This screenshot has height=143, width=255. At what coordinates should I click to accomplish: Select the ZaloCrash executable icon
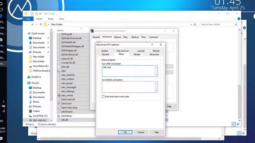click(59, 103)
